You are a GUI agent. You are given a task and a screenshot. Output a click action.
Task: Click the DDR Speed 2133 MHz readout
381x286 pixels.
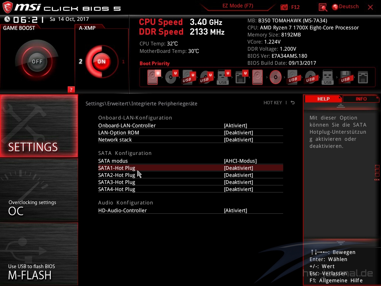pyautogui.click(x=182, y=32)
